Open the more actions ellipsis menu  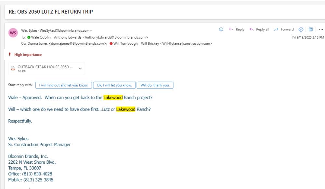point(321,30)
